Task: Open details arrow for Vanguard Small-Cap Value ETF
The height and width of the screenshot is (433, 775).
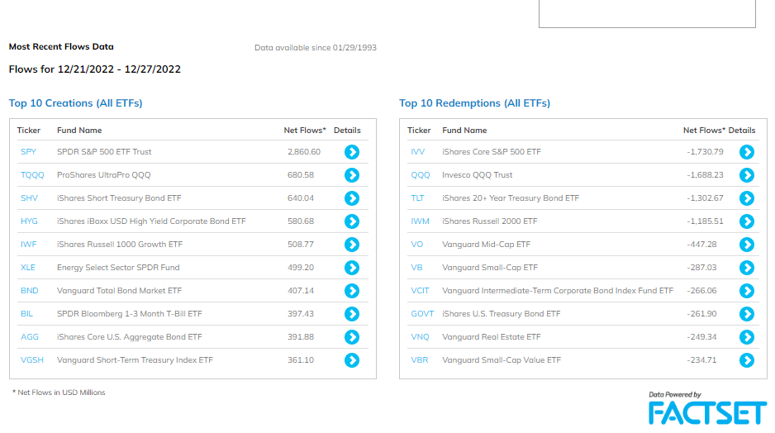Action: coord(747,360)
